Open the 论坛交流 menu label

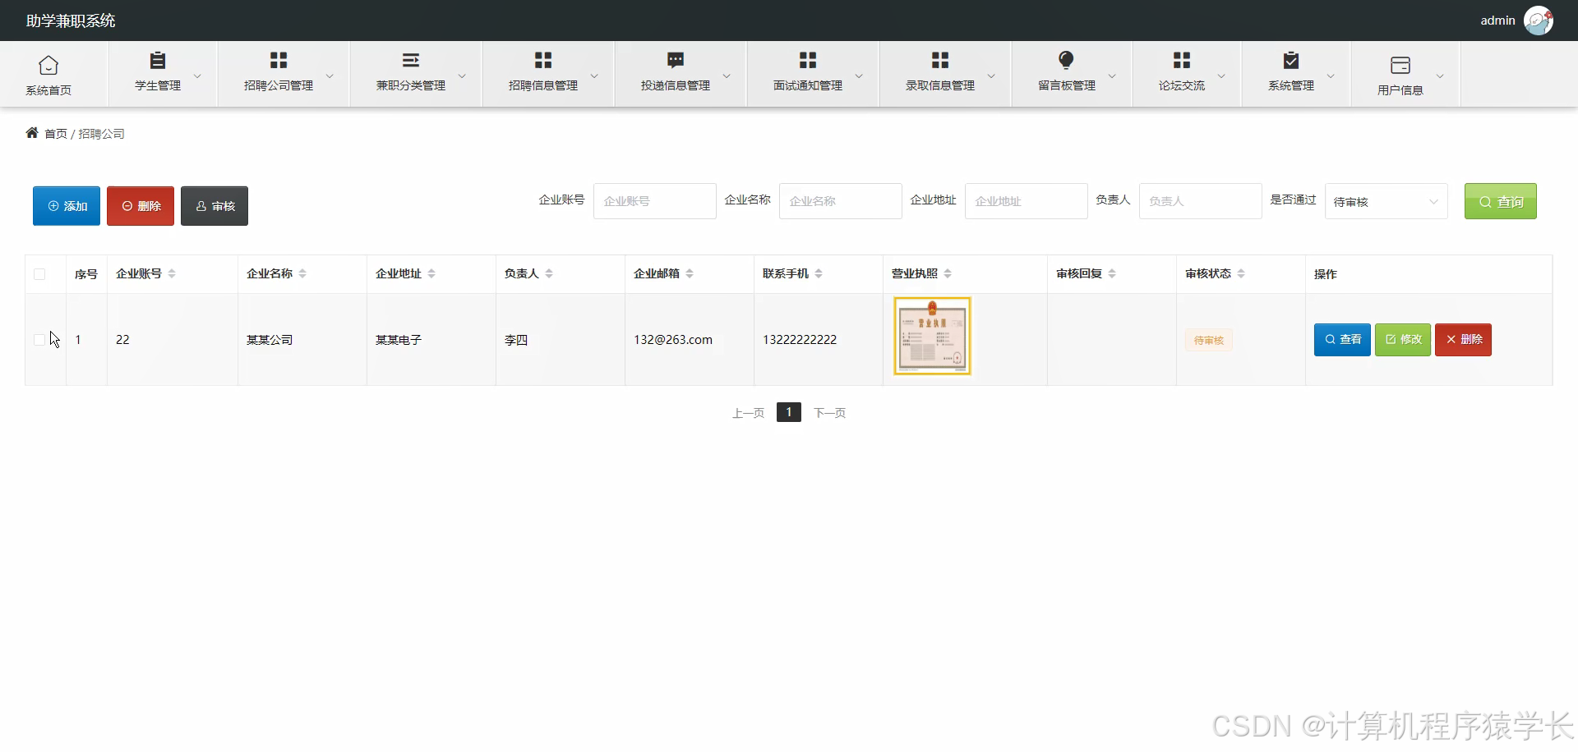1182,85
